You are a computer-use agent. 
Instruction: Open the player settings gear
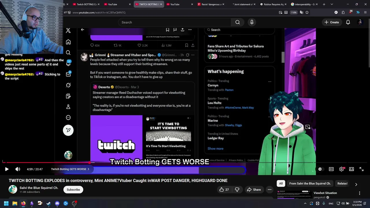(x=341, y=169)
